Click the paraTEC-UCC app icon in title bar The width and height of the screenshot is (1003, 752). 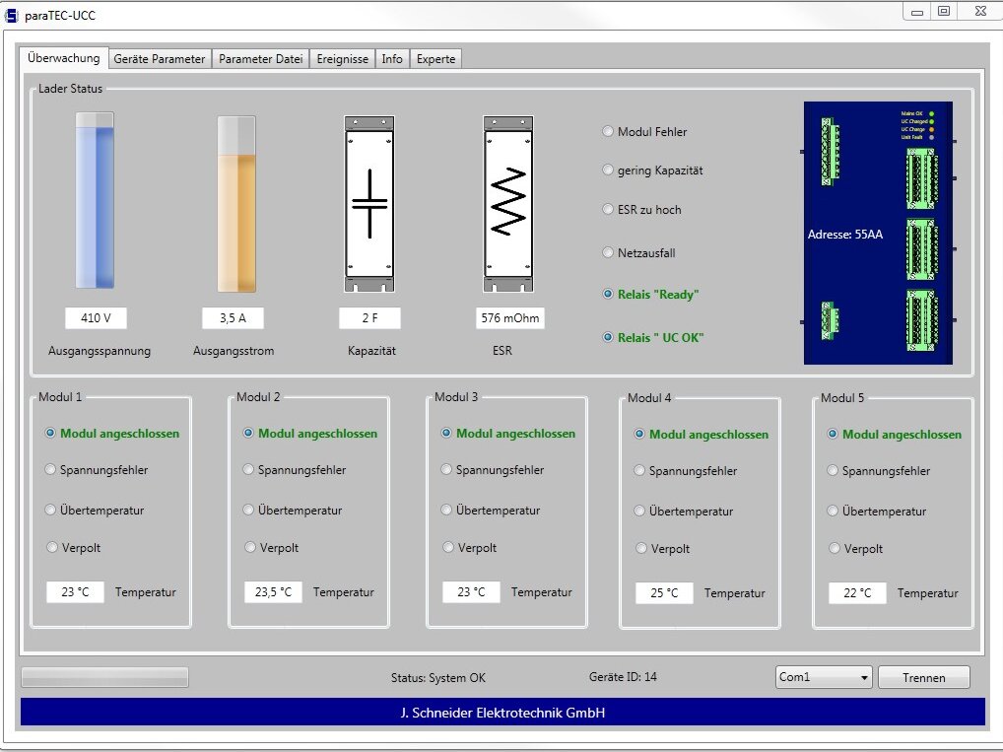coord(12,15)
